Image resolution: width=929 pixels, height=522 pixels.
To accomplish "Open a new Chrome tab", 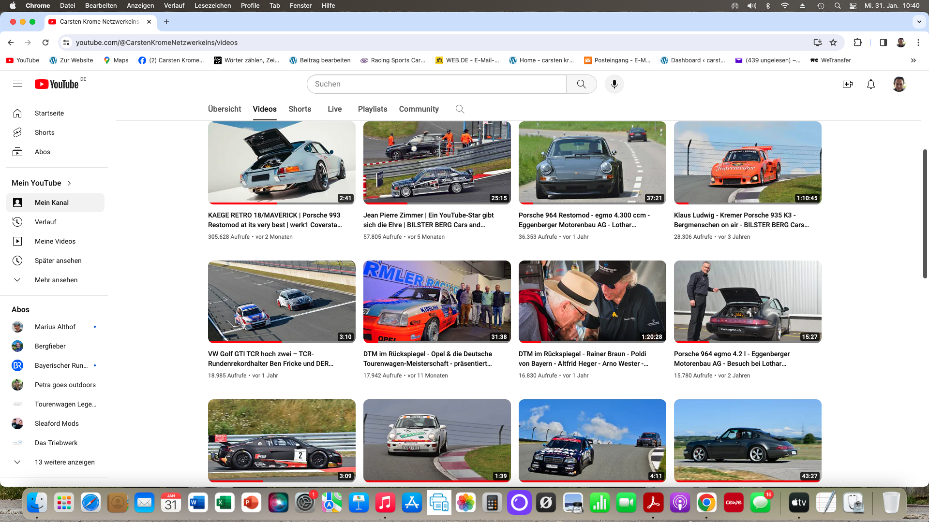I will coord(166,22).
